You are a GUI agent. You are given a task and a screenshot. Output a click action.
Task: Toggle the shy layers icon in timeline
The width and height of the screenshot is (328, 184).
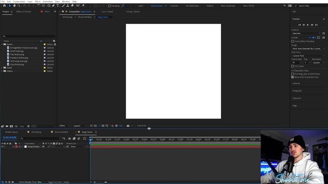pos(70,139)
